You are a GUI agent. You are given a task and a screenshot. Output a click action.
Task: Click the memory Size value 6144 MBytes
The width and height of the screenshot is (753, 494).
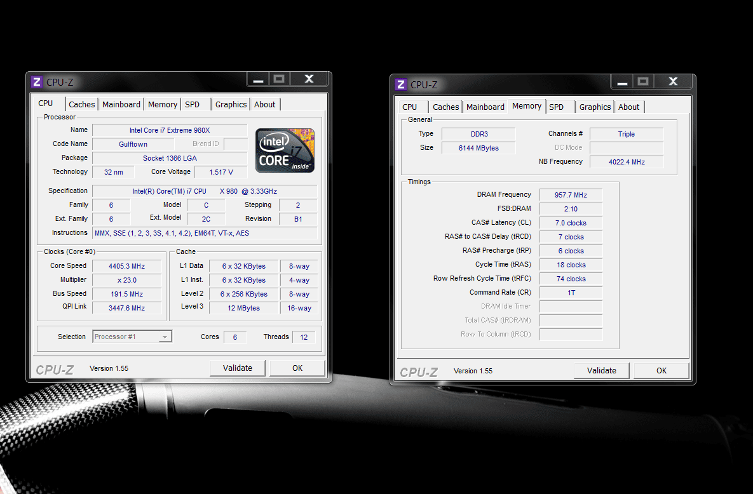pyautogui.click(x=478, y=148)
